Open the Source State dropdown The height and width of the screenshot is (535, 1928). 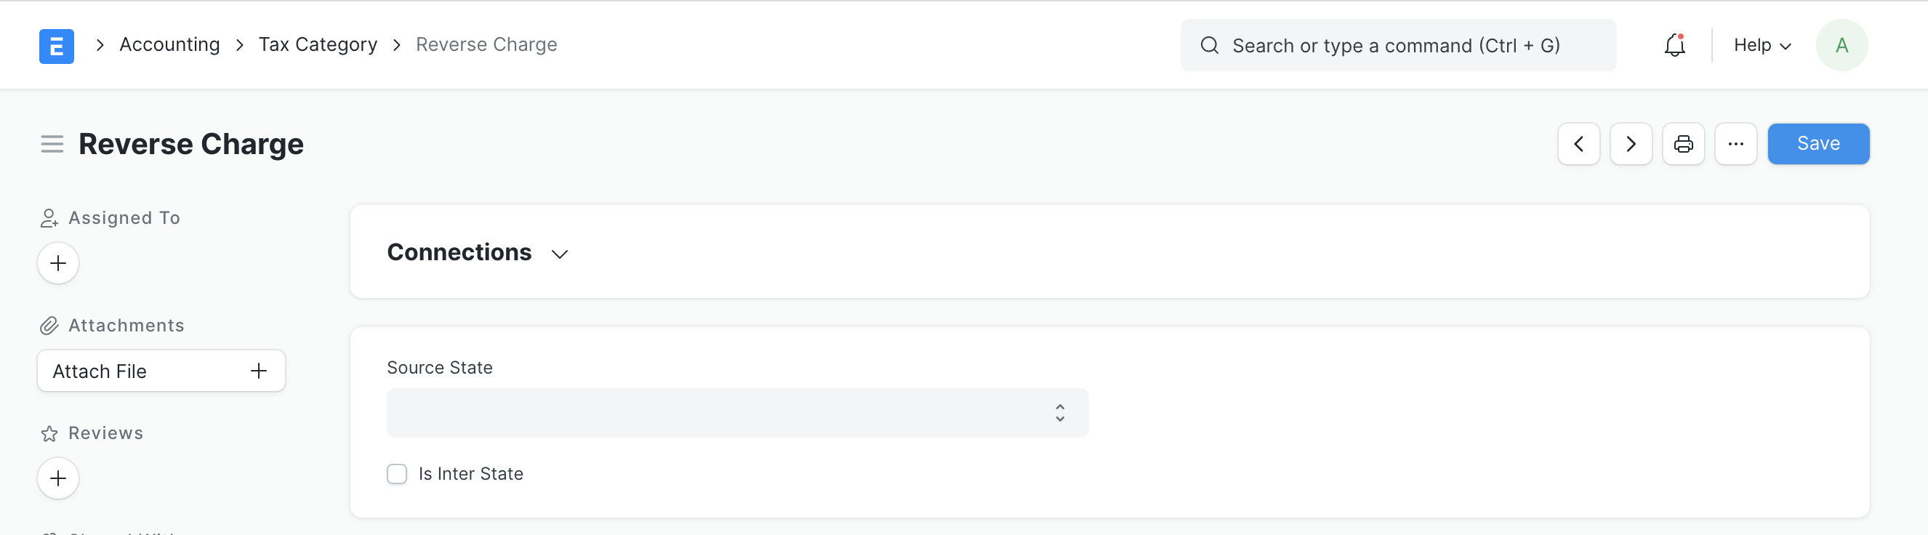point(737,412)
